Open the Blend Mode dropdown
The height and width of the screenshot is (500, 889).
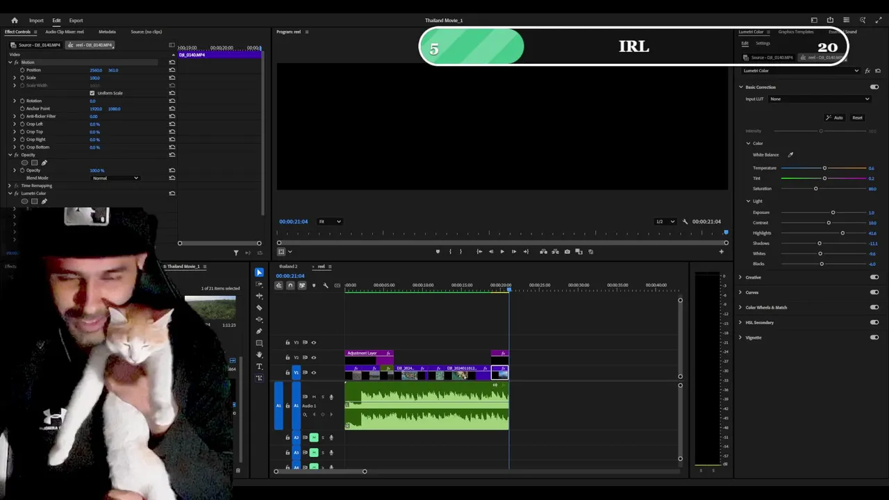coord(115,178)
